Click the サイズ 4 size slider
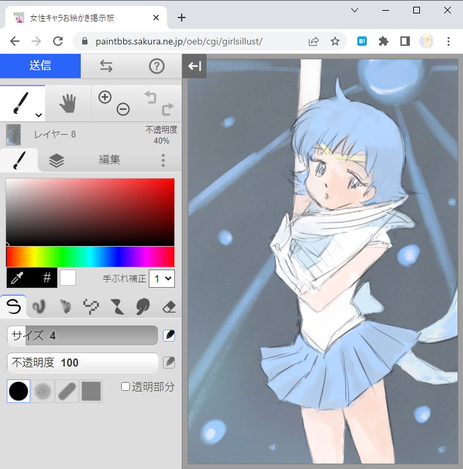This screenshot has width=463, height=469. tap(83, 336)
